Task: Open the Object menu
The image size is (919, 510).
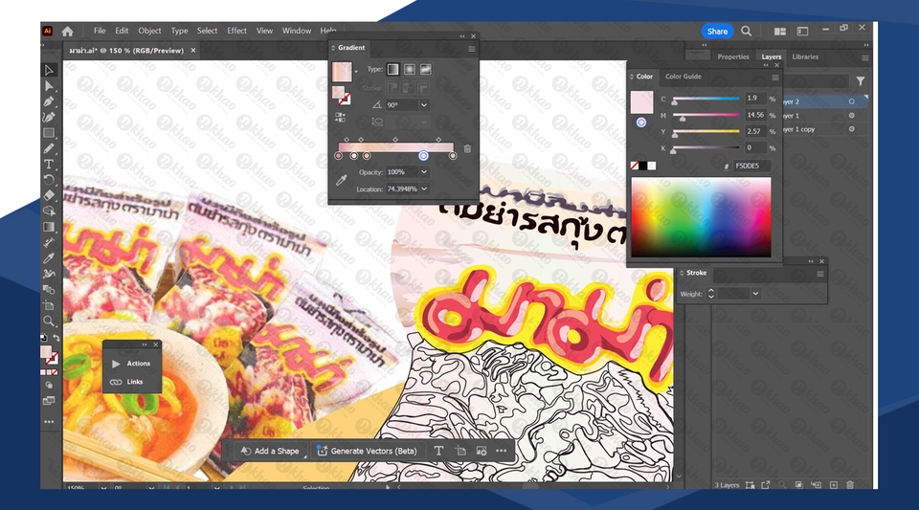Action: point(149,31)
